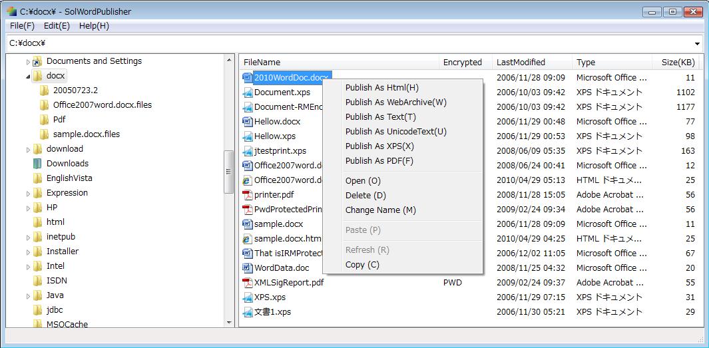The height and width of the screenshot is (348, 709).
Task: Click the folder icon beside Pdf
Action: (x=45, y=119)
